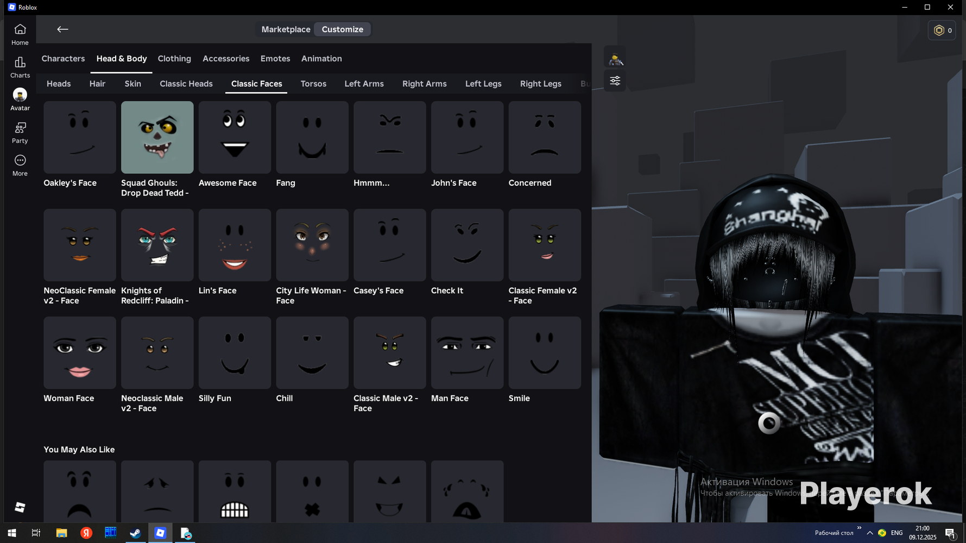The image size is (966, 543).
Task: Open avatar settings sliders icon
Action: [615, 81]
